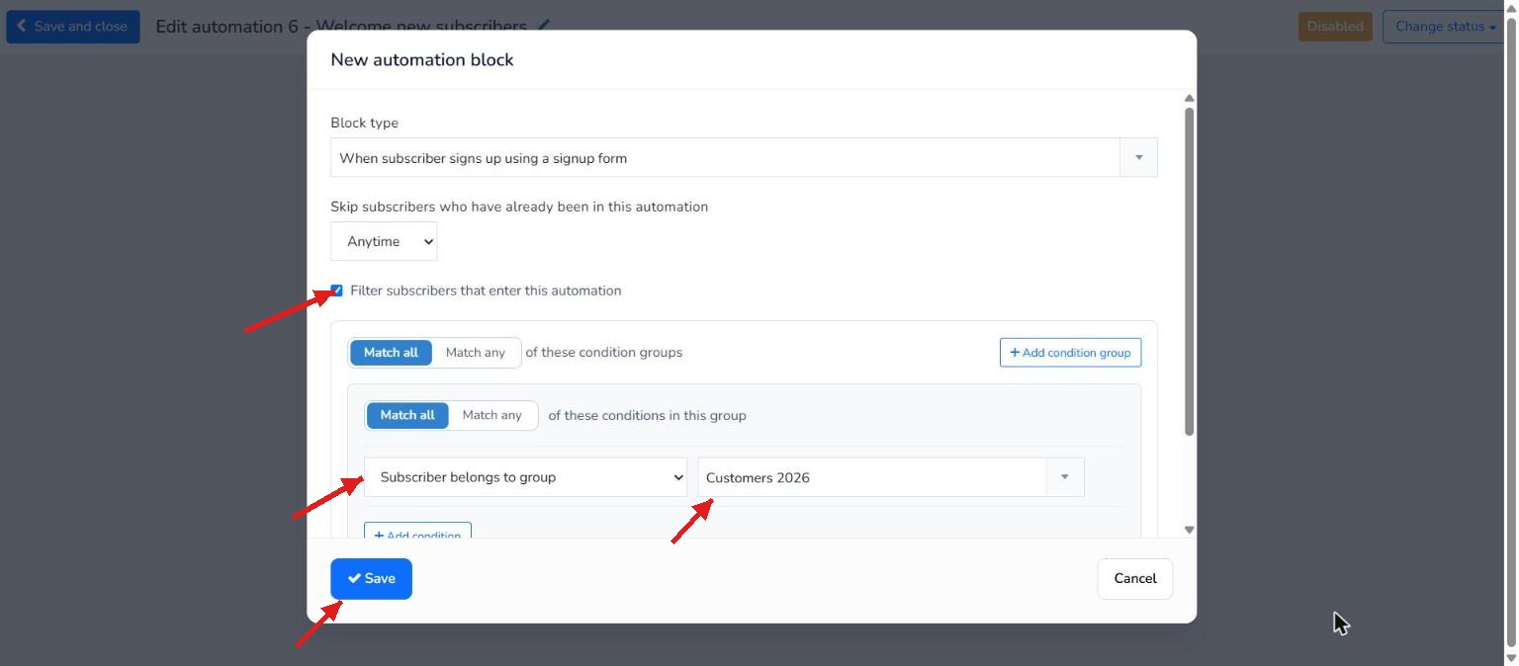This screenshot has height=666, width=1519.
Task: Choose Match any for conditions in this group
Action: (x=492, y=415)
